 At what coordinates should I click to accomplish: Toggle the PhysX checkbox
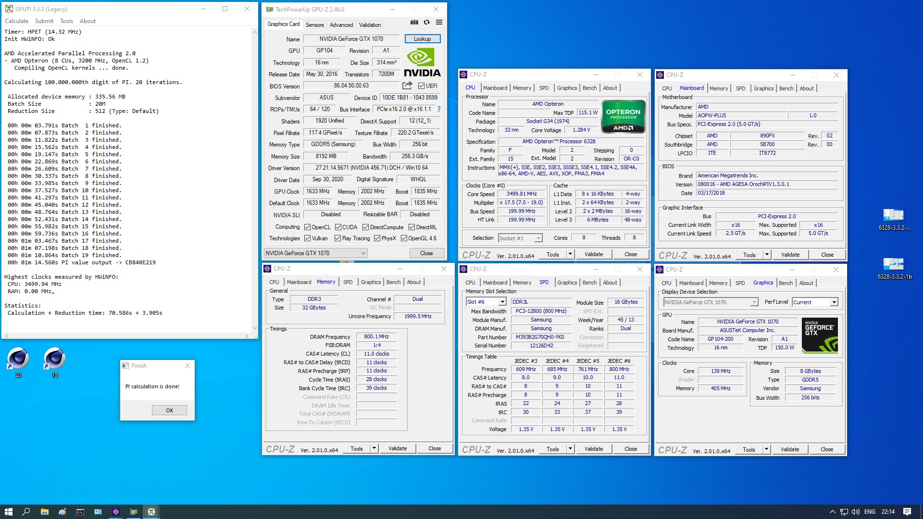[377, 238]
